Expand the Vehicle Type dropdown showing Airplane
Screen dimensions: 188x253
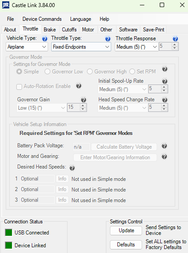tap(27, 47)
